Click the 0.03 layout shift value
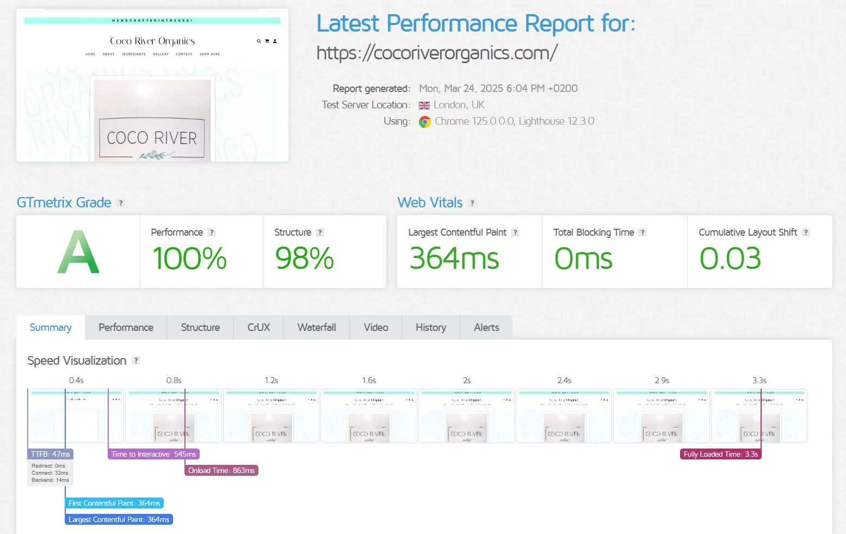Screen dimensions: 846x534 [730, 259]
